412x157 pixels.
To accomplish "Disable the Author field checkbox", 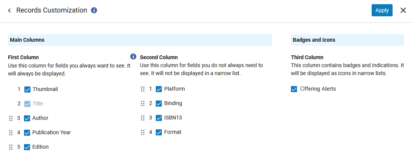I will tap(27, 118).
